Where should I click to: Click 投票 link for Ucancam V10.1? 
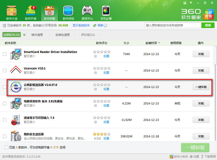(106, 73)
